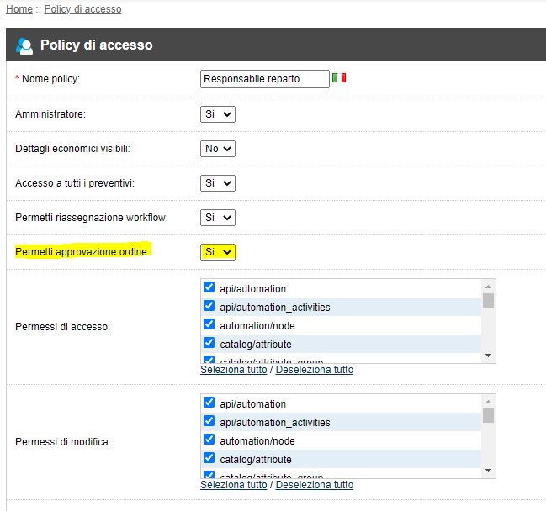Click down arrow of Permessi di modifica scrollbar
The height and width of the screenshot is (511, 546).
point(488,471)
